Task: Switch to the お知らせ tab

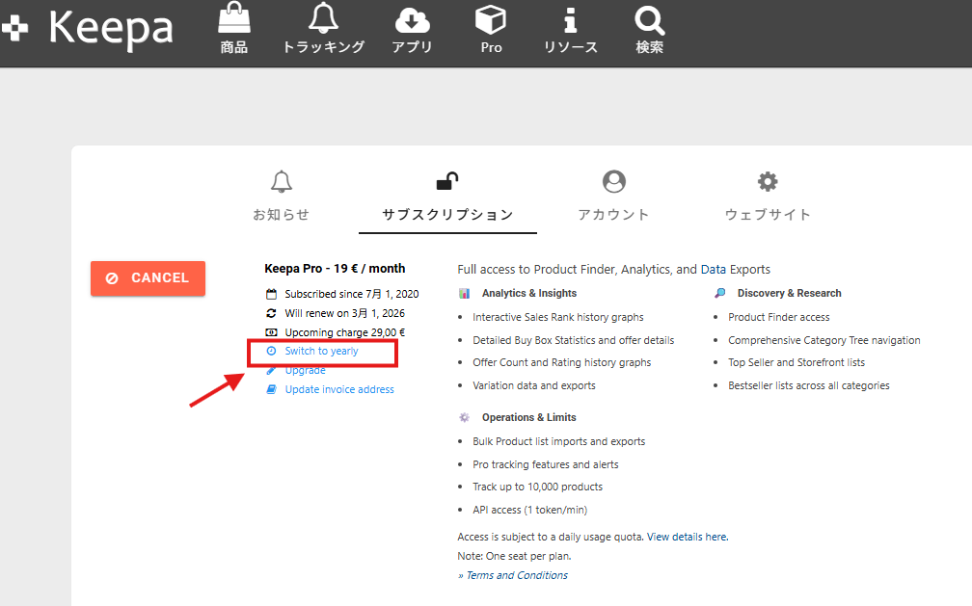Action: click(x=281, y=197)
